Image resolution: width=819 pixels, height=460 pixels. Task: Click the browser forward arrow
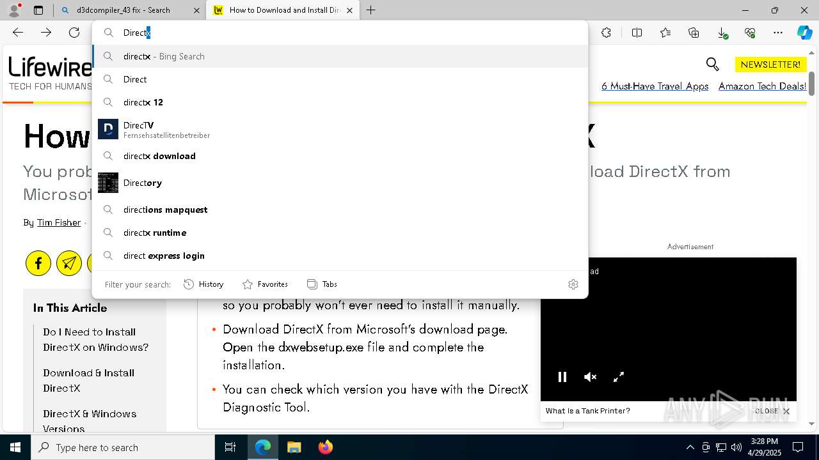click(x=46, y=33)
